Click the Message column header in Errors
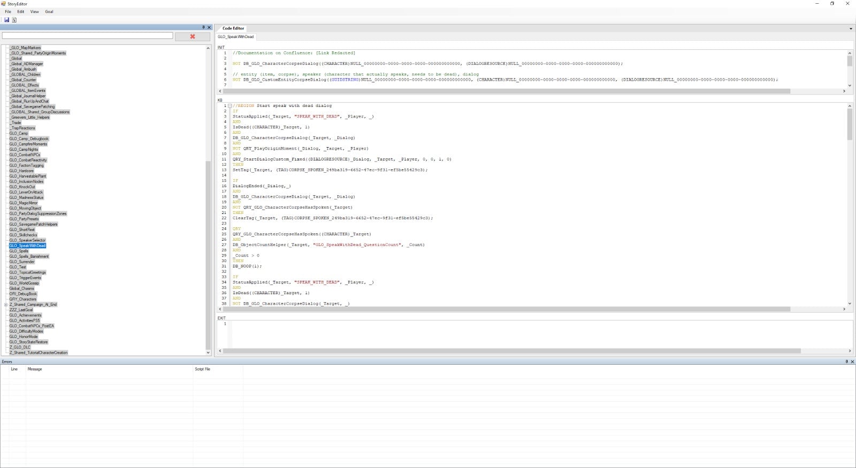The height and width of the screenshot is (468, 856). tap(35, 369)
